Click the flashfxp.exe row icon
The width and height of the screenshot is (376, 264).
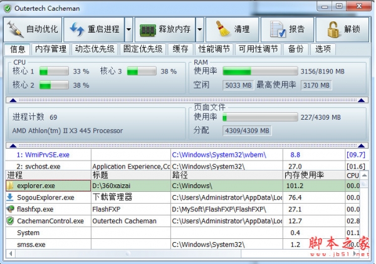10,209
